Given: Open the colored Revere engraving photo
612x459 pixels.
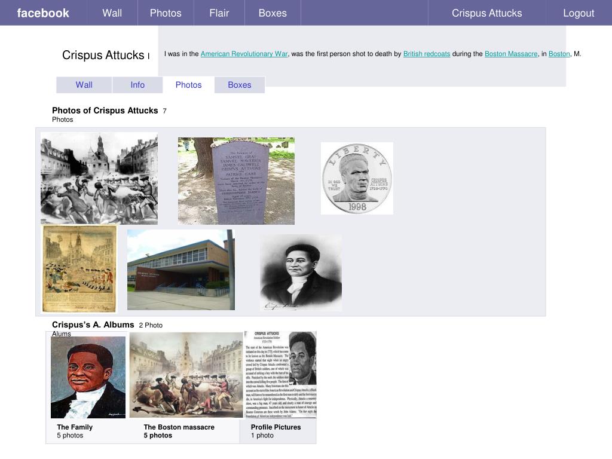Looking at the screenshot, I should coord(79,269).
